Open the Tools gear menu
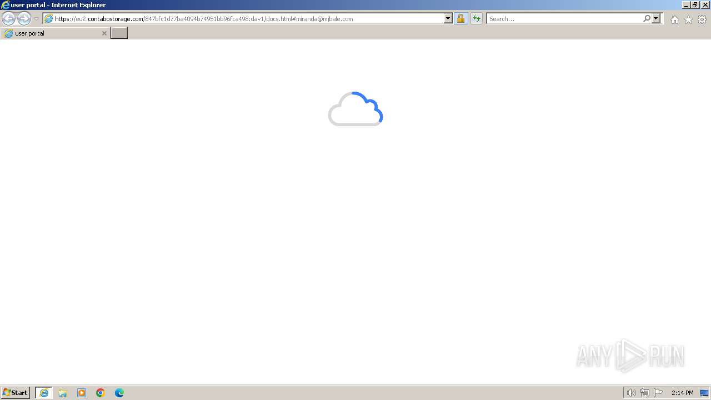Image resolution: width=711 pixels, height=400 pixels. [702, 19]
